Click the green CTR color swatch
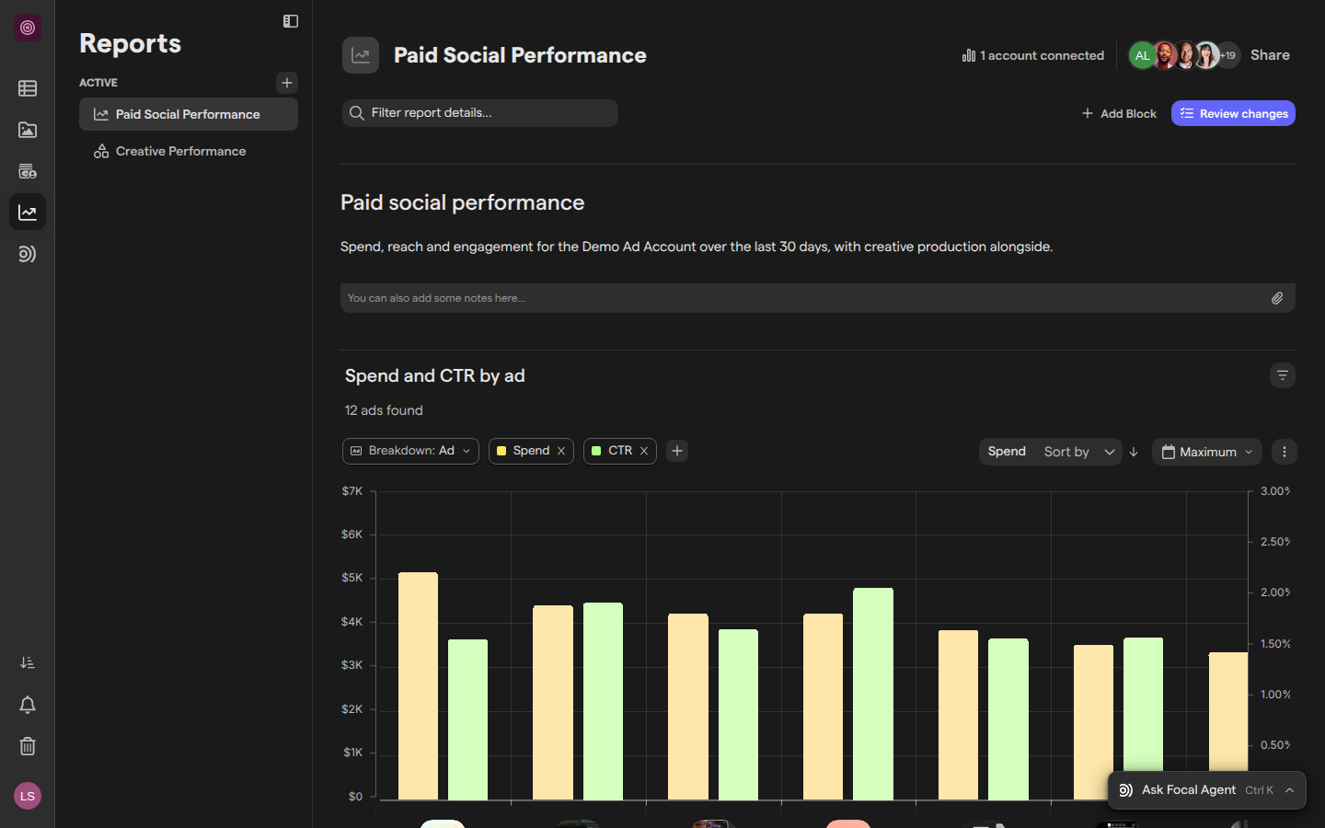 click(x=596, y=451)
